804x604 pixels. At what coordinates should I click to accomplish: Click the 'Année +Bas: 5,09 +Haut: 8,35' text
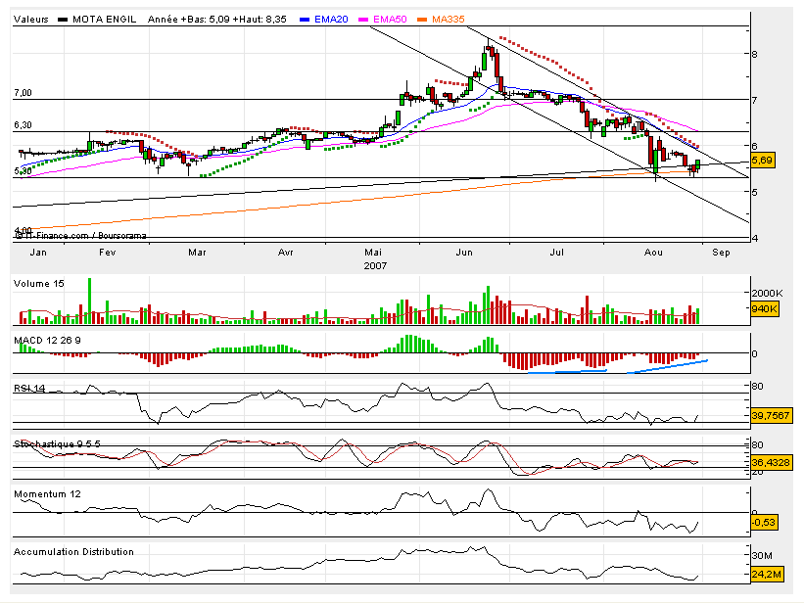pos(216,20)
